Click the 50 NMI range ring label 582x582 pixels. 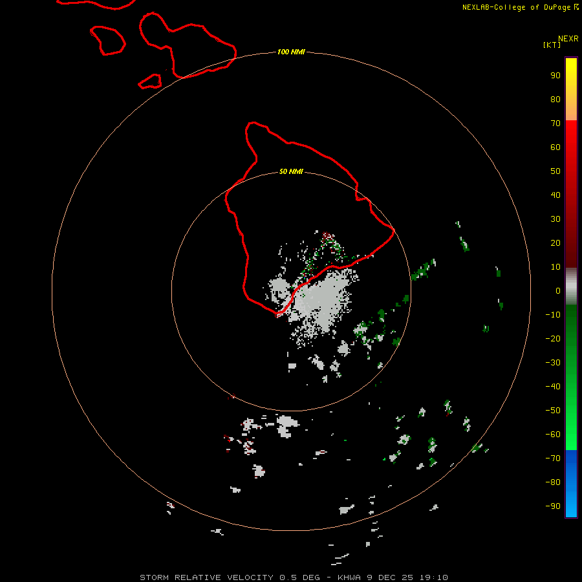291,171
